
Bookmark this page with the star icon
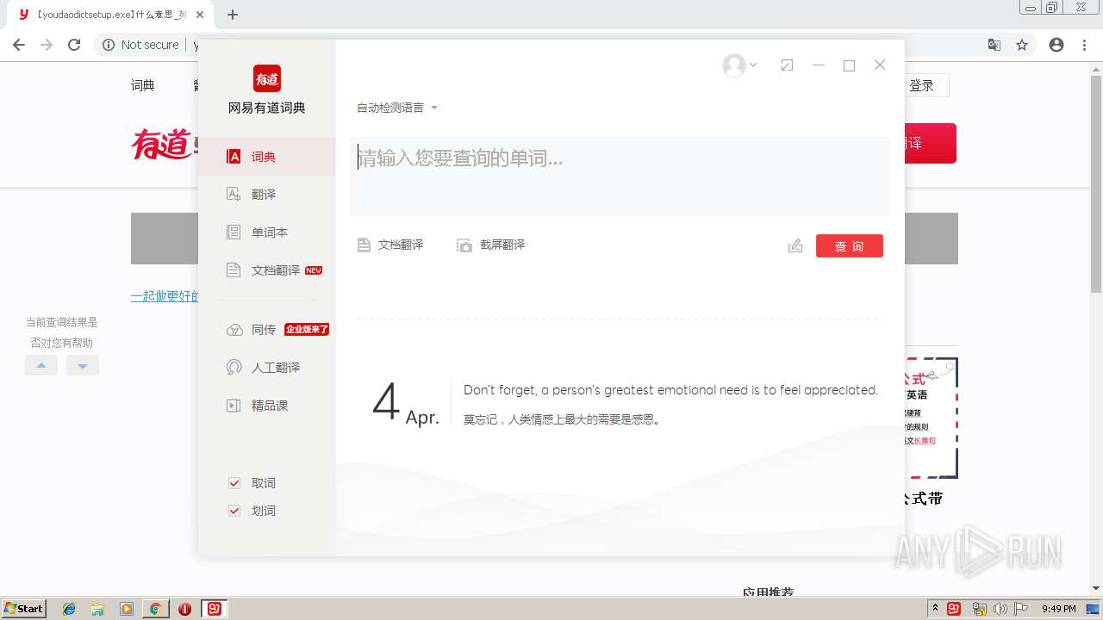pyautogui.click(x=1022, y=45)
